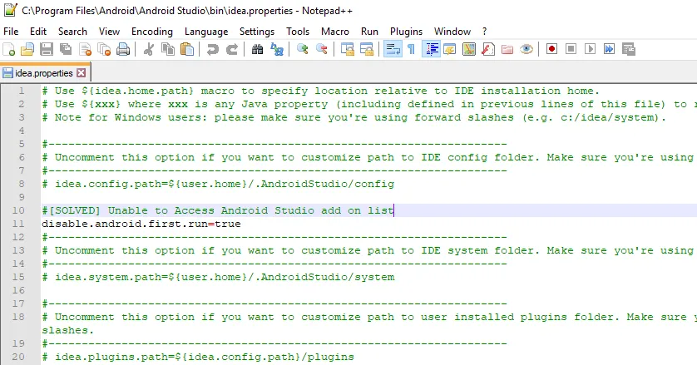
Task: Zoom out using the toolbar magnifier
Action: click(x=321, y=49)
